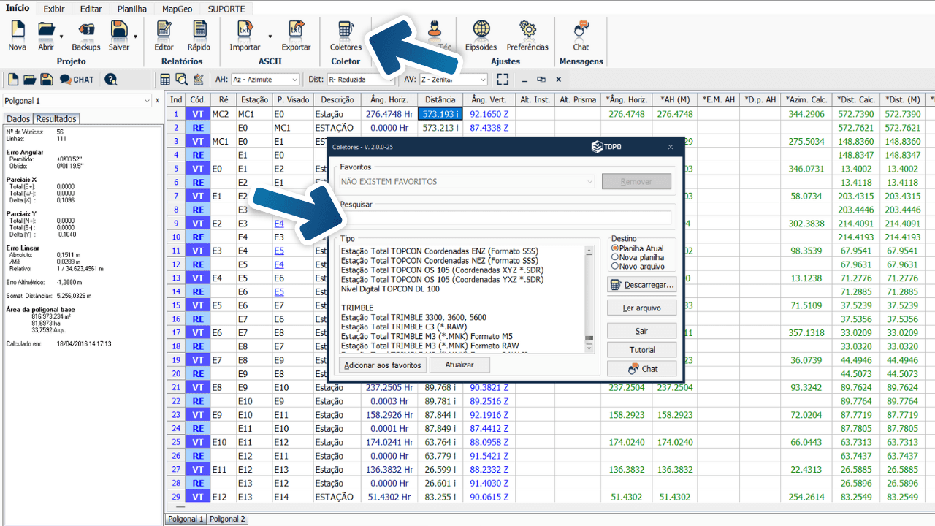Image resolution: width=935 pixels, height=526 pixels.
Task: Switch to the SUPORTE ribbon tab
Action: 226,9
